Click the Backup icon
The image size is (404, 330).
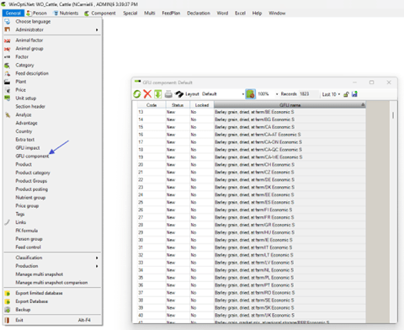(x=8, y=310)
